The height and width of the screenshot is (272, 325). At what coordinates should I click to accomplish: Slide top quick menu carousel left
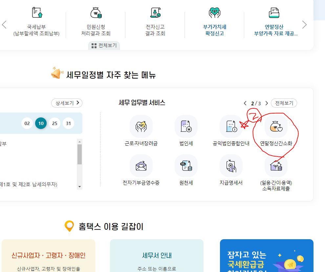[4, 25]
